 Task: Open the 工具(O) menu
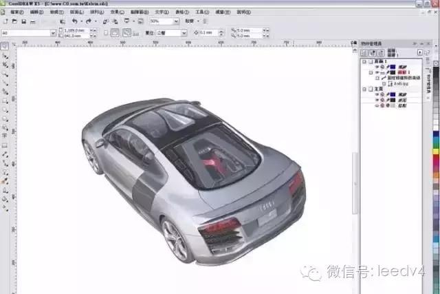(202, 12)
